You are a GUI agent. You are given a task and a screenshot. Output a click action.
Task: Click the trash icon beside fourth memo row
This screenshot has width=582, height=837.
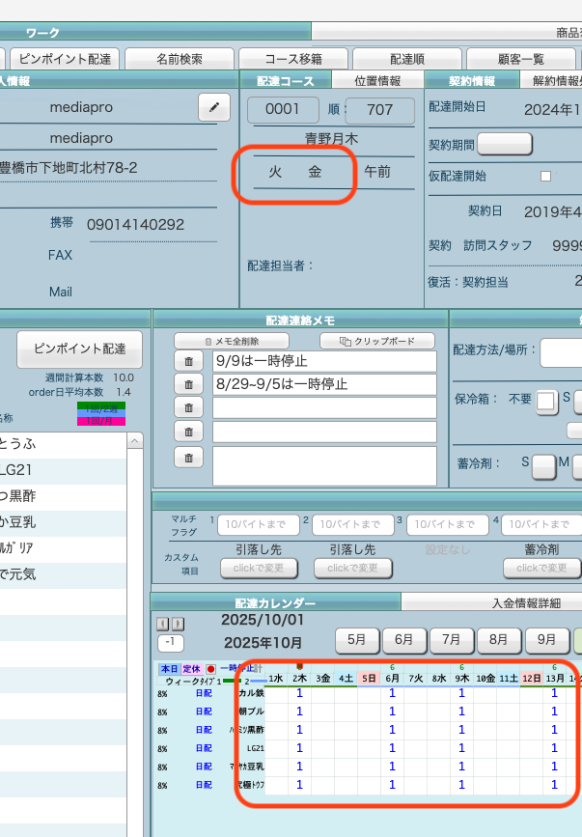pos(188,432)
